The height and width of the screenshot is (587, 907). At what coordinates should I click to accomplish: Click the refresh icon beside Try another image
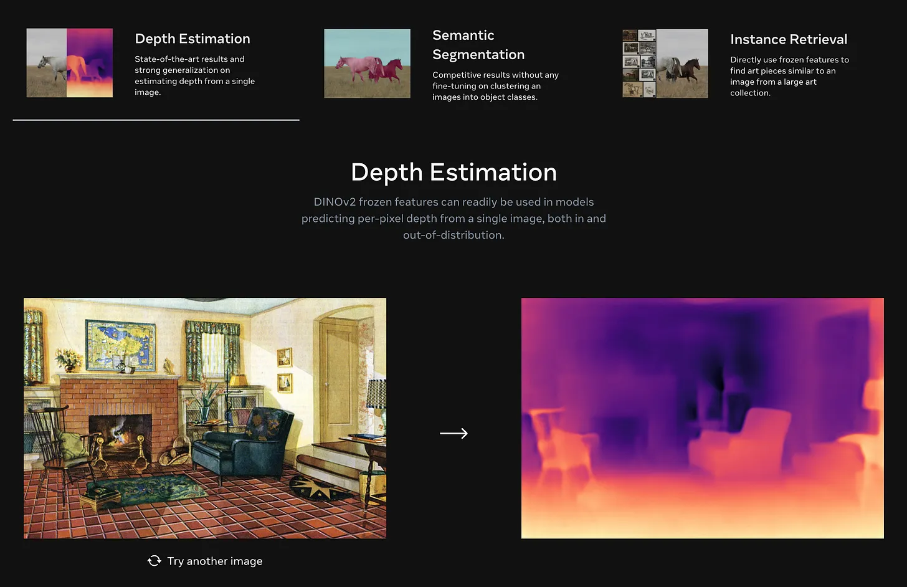coord(154,561)
